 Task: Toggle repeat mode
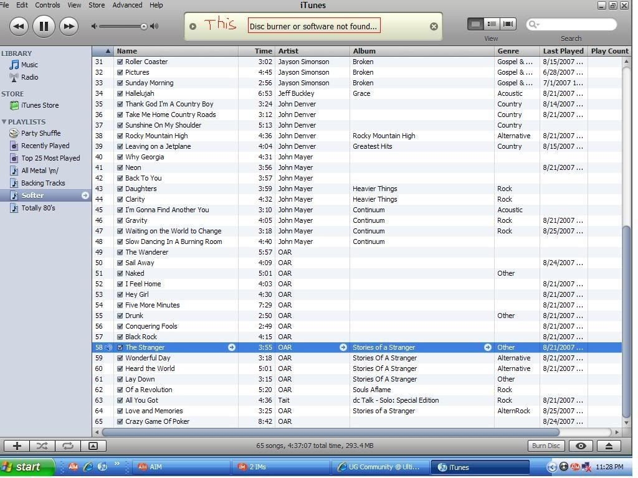tap(67, 446)
